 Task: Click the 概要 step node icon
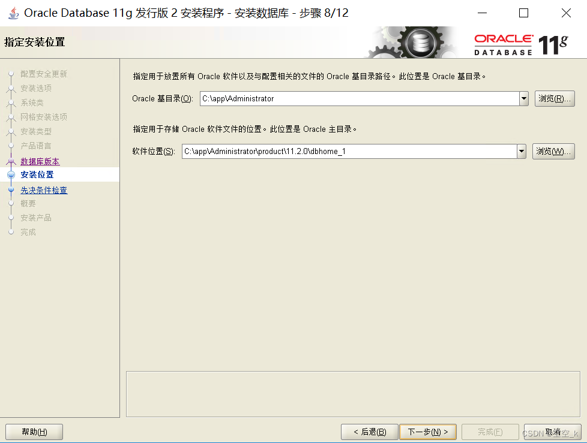click(13, 203)
